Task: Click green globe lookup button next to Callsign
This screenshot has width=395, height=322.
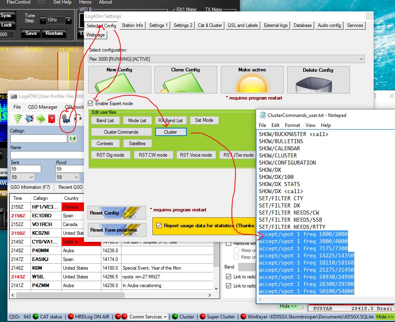Action: tap(73, 138)
